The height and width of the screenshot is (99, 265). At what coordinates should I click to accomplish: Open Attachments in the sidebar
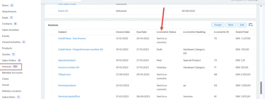point(9,11)
